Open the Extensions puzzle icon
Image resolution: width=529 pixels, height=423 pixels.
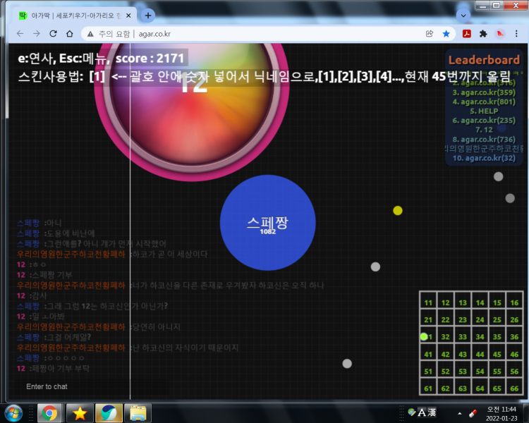click(483, 34)
